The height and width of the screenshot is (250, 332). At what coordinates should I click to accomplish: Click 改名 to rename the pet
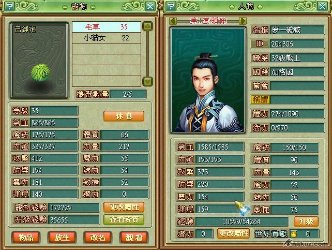coord(98,237)
